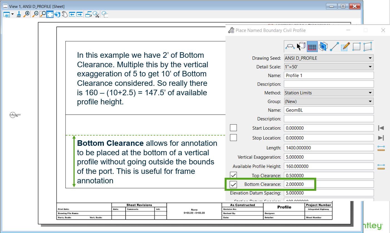Close the View 1 window

click(355, 6)
